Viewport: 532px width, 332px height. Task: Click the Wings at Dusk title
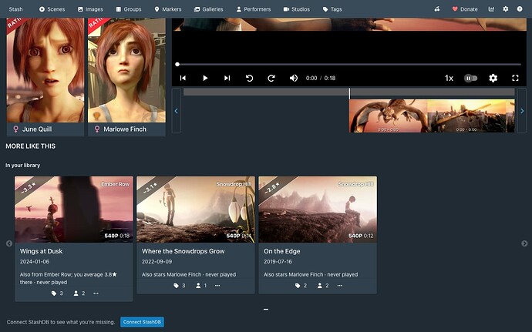(x=41, y=251)
